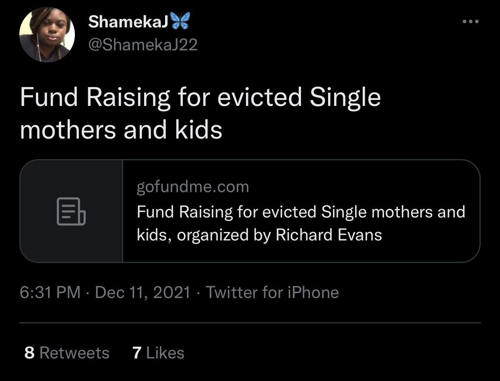This screenshot has width=500, height=381.
Task: Click the blue butterfly emoji beside ShamekaJ
Action: pyautogui.click(x=180, y=21)
